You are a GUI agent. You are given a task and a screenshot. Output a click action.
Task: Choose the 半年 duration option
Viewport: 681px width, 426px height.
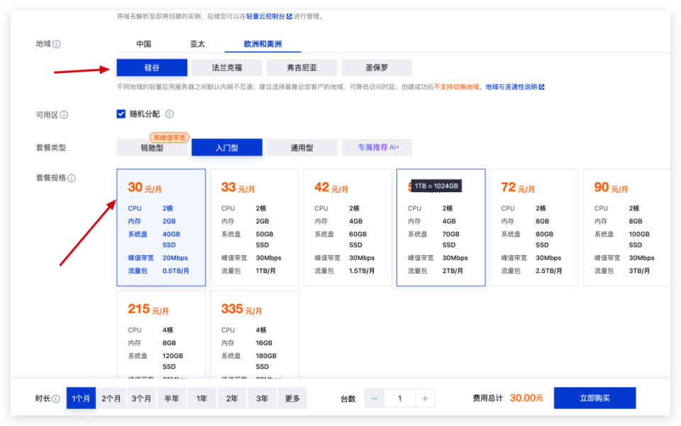point(171,398)
